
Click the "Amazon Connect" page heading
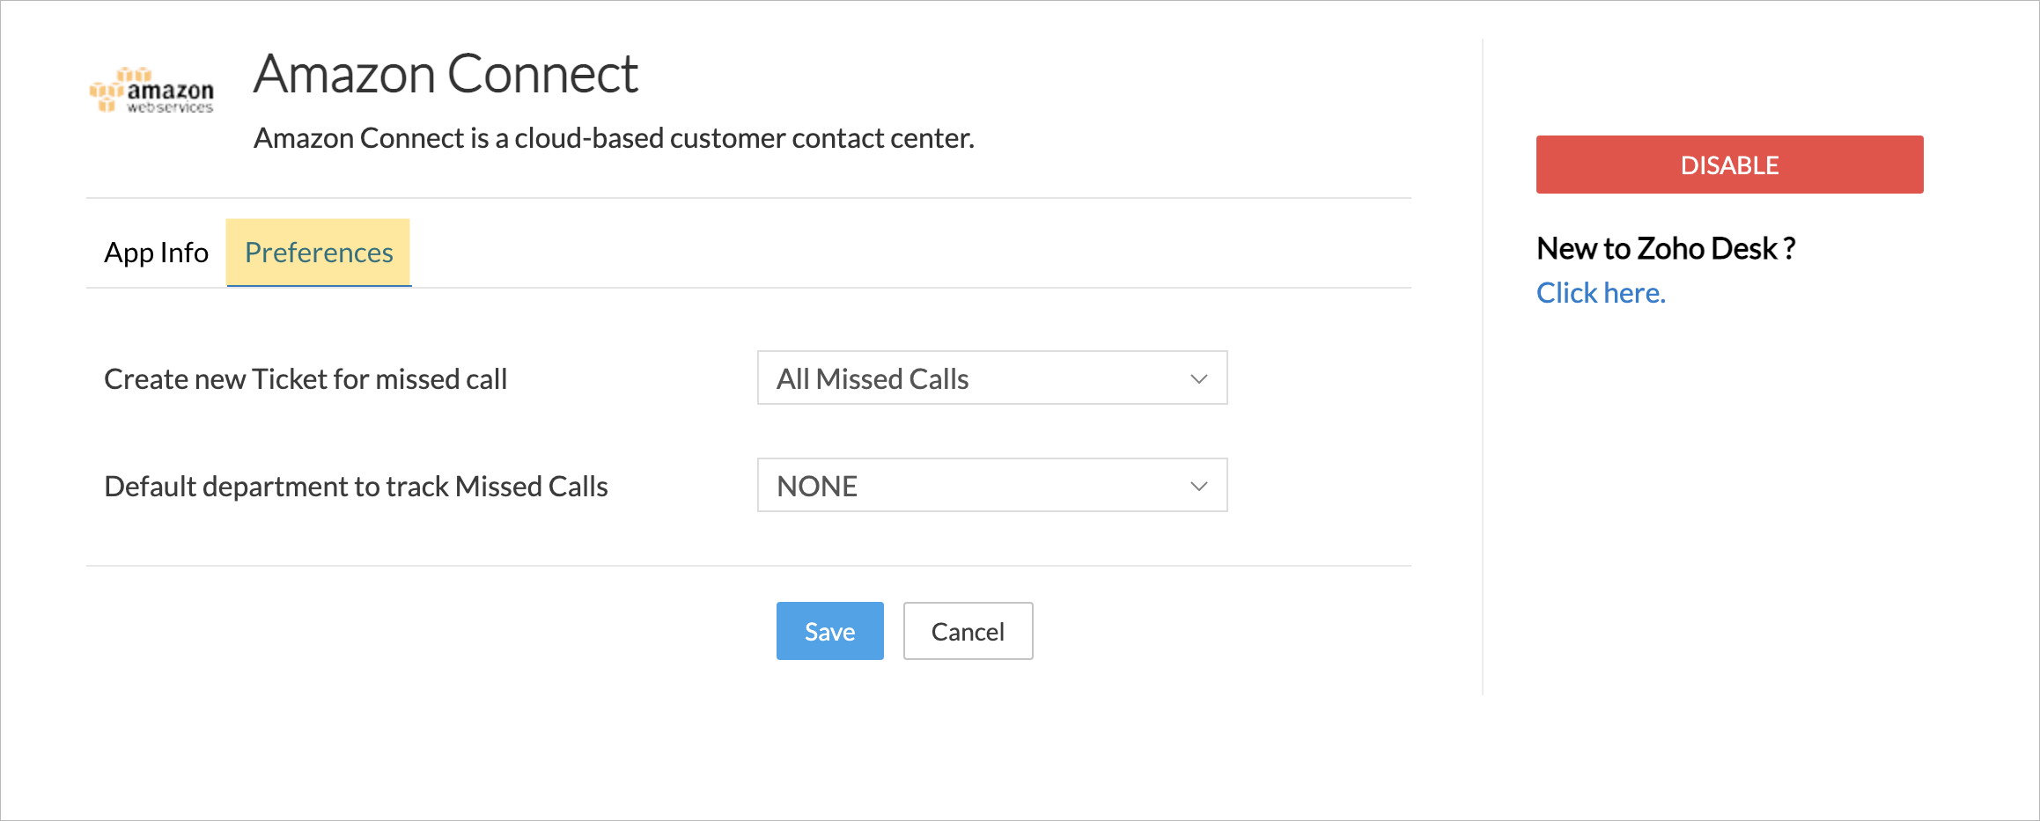pos(446,74)
